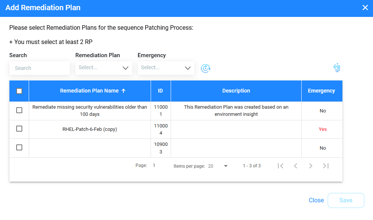Open the advanced filter funnel icon
The height and width of the screenshot is (220, 373).
point(337,68)
